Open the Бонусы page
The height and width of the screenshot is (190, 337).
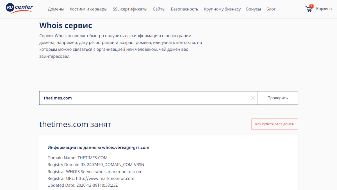point(253,9)
